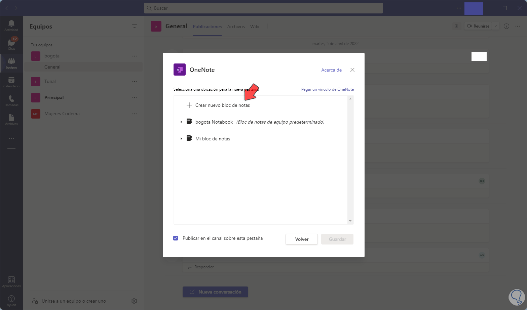Click the user profile avatar in title bar
The width and height of the screenshot is (527, 310).
tap(474, 8)
